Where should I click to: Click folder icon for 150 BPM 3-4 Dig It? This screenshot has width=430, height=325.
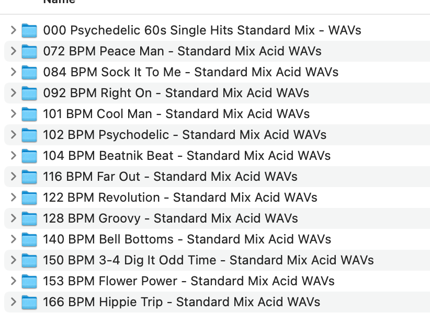(29, 261)
